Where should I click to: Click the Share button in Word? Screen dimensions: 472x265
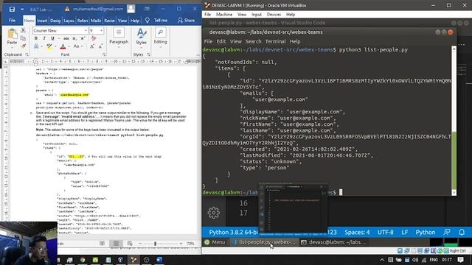point(186,21)
